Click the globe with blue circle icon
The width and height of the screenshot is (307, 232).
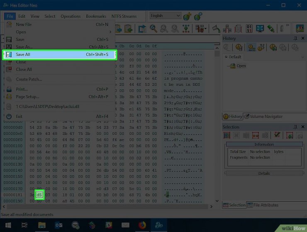(198, 16)
